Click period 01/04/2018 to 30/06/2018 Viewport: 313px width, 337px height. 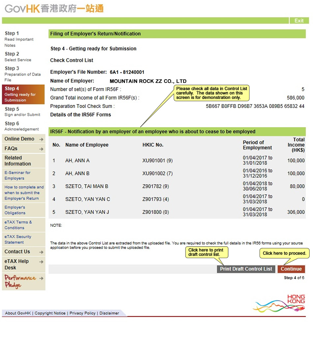tap(257, 186)
